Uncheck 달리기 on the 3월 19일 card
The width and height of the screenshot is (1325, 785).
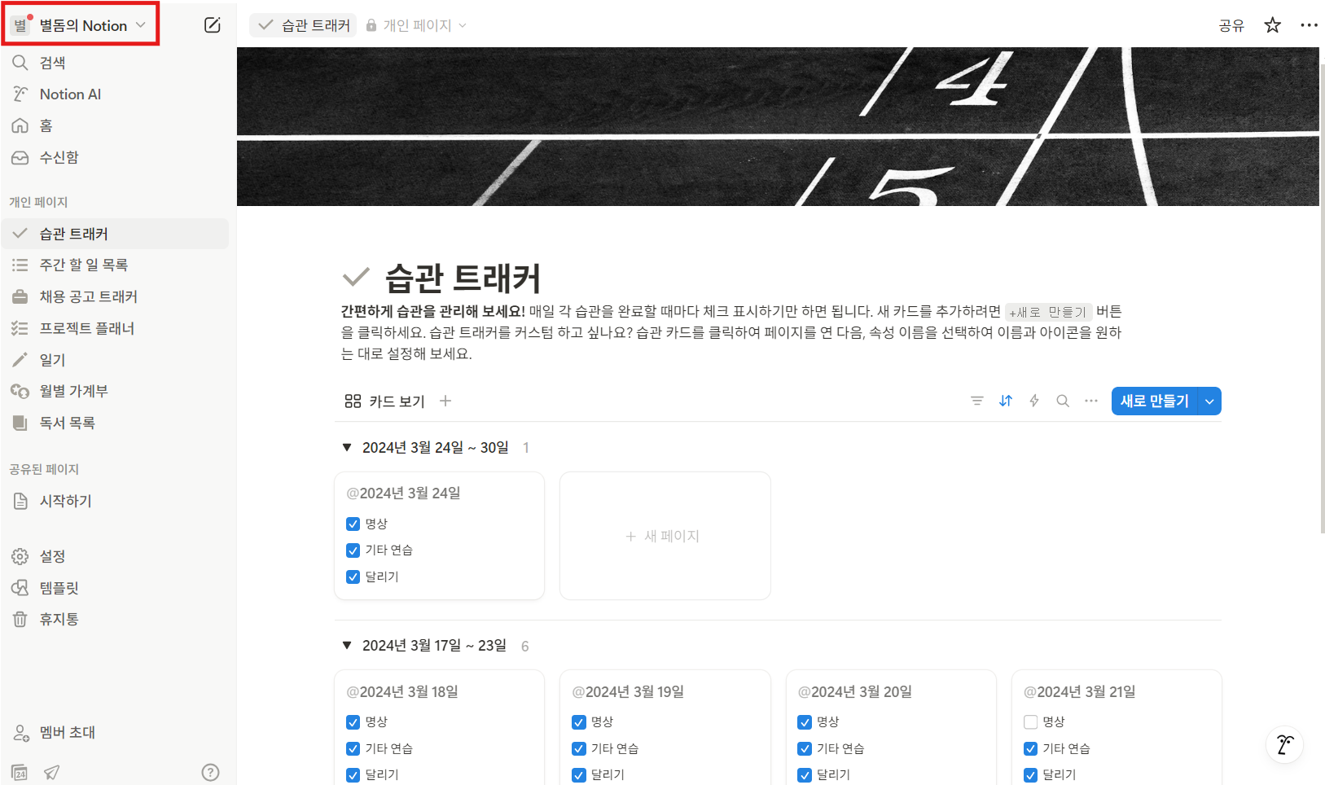578,774
